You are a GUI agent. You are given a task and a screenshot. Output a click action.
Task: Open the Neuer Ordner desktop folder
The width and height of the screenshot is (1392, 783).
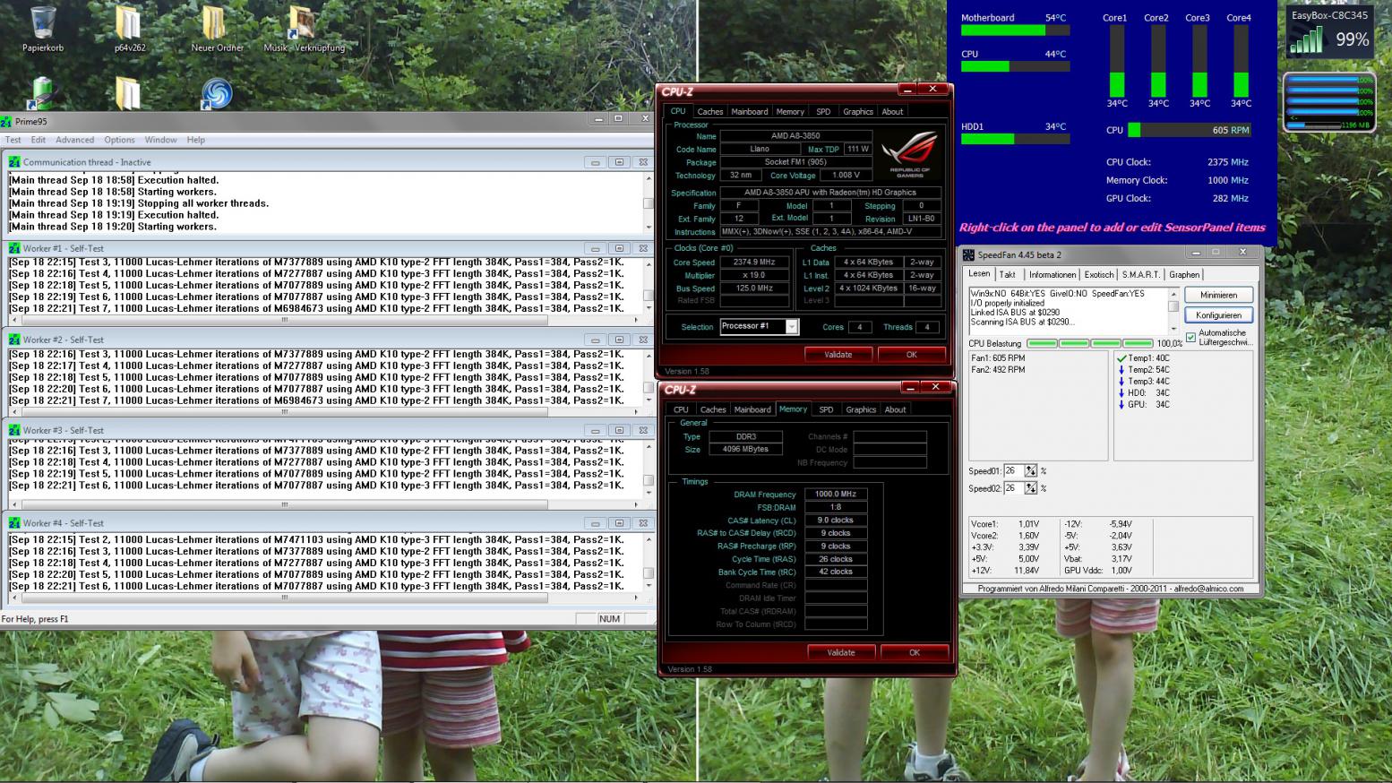click(x=214, y=24)
